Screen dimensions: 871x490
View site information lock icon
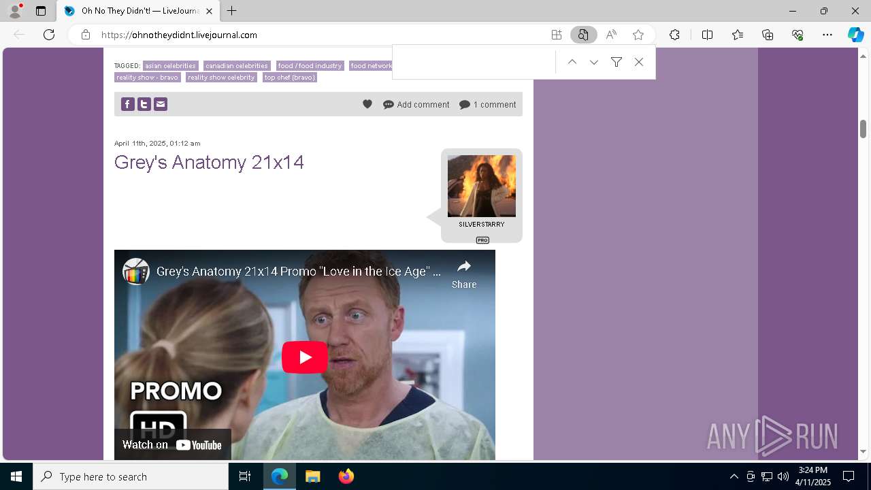(x=86, y=35)
